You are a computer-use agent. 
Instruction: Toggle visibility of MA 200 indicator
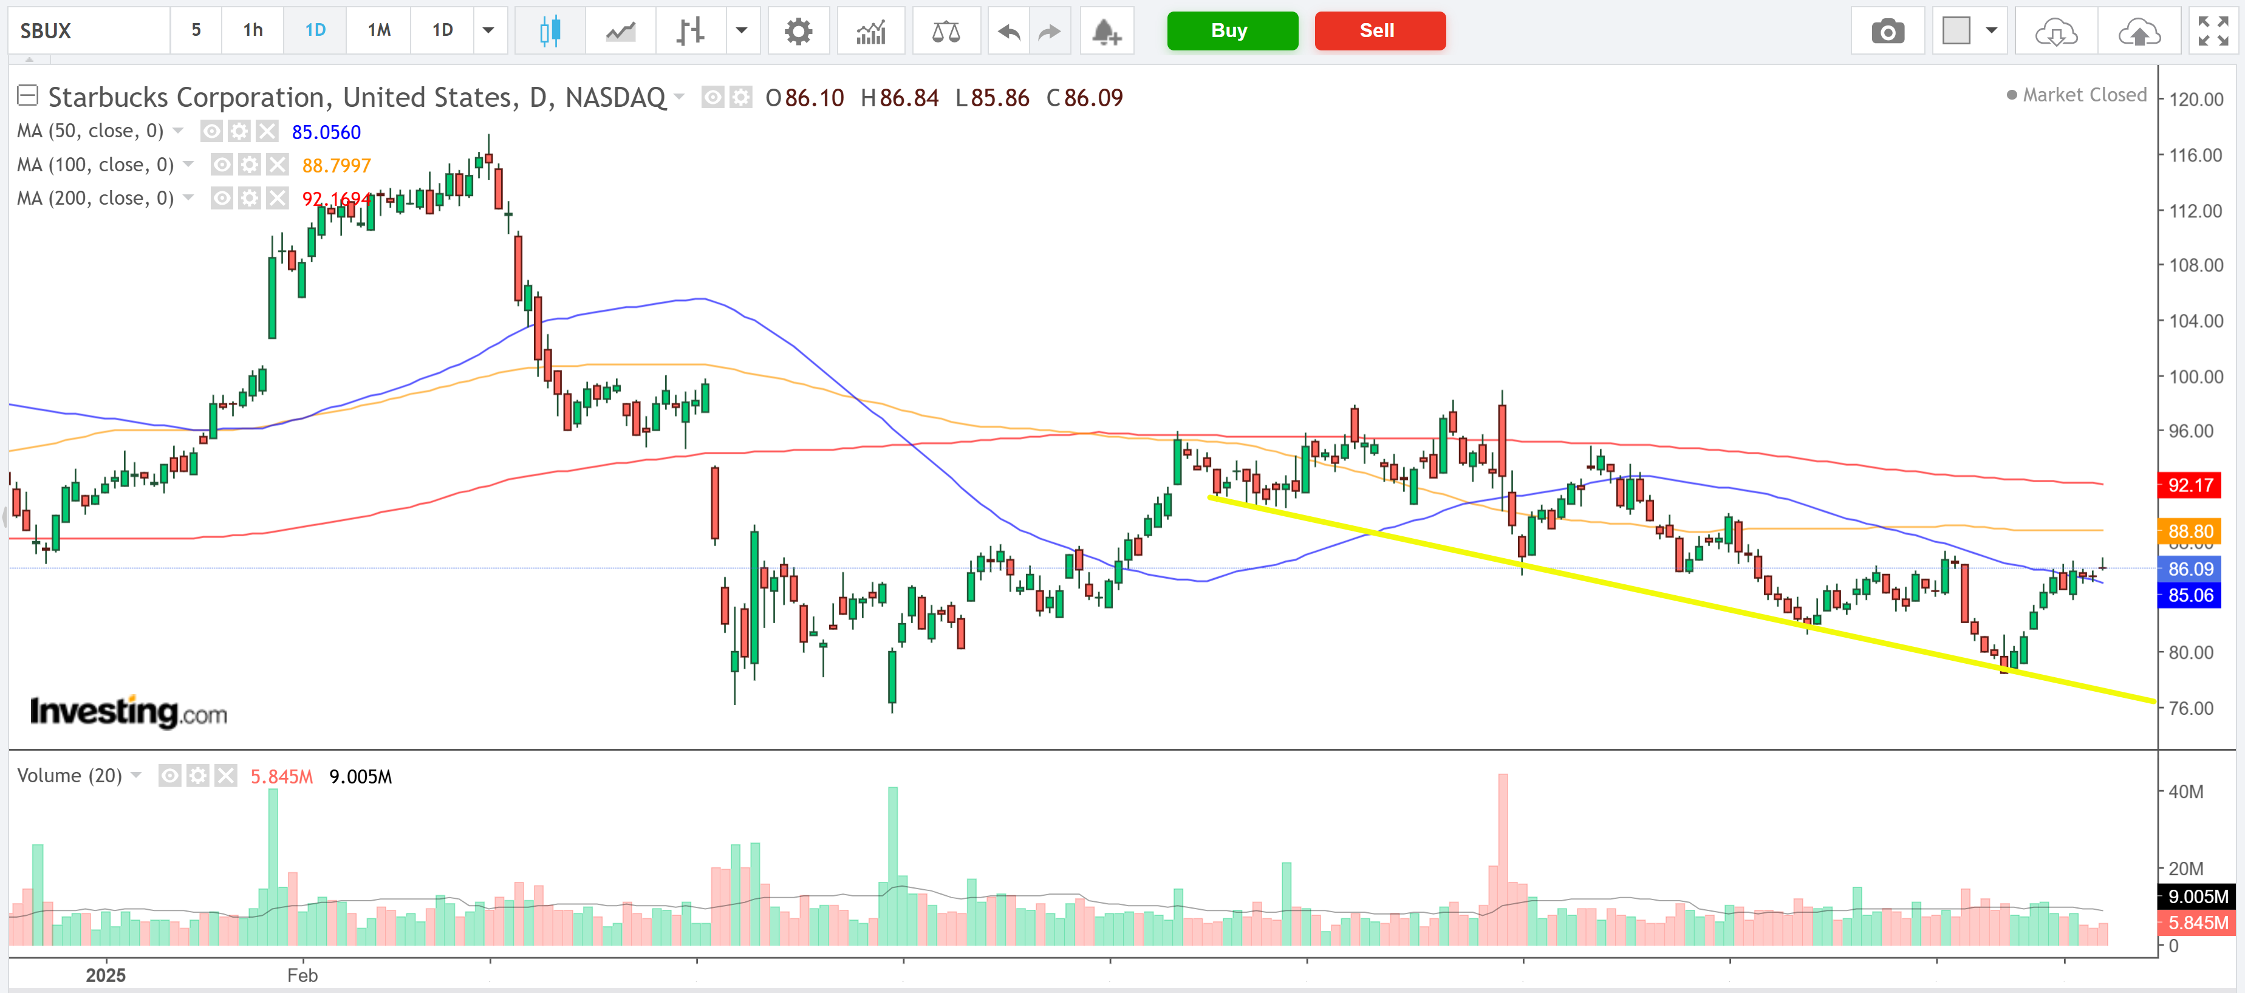coord(222,199)
